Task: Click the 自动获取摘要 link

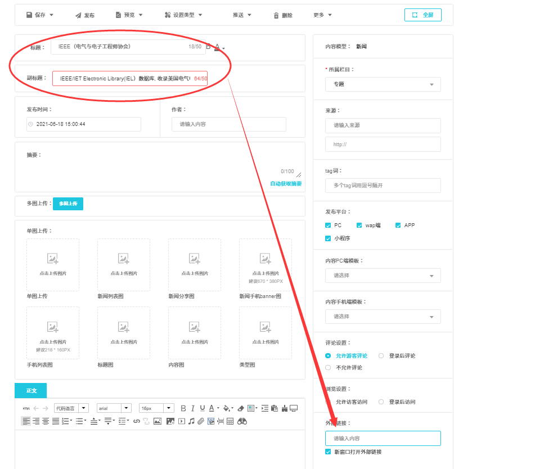Action: (286, 183)
